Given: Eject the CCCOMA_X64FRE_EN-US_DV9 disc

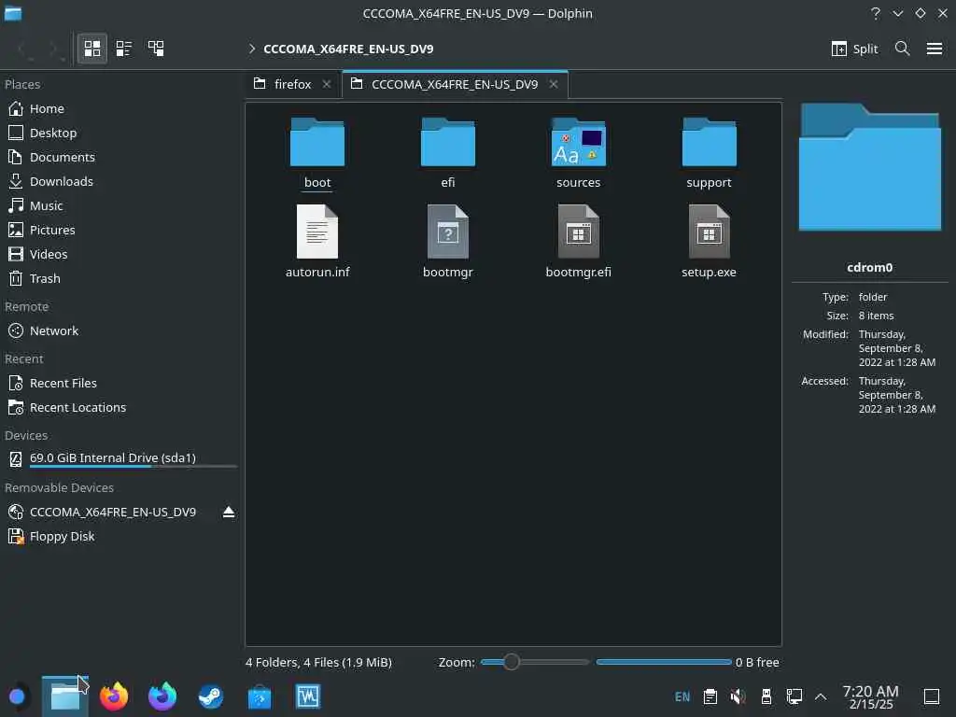Looking at the screenshot, I should pos(229,513).
